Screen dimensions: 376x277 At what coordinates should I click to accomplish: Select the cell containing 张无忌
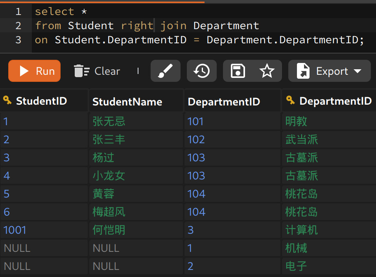109,121
